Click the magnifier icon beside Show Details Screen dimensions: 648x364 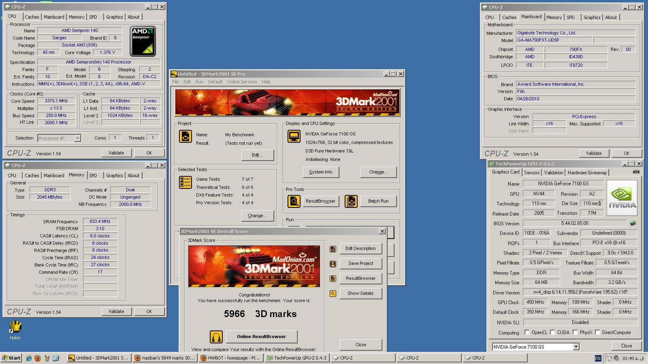pyautogui.click(x=333, y=294)
